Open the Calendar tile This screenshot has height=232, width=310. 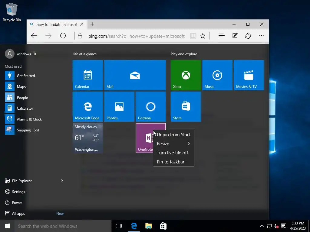[x=87, y=75]
